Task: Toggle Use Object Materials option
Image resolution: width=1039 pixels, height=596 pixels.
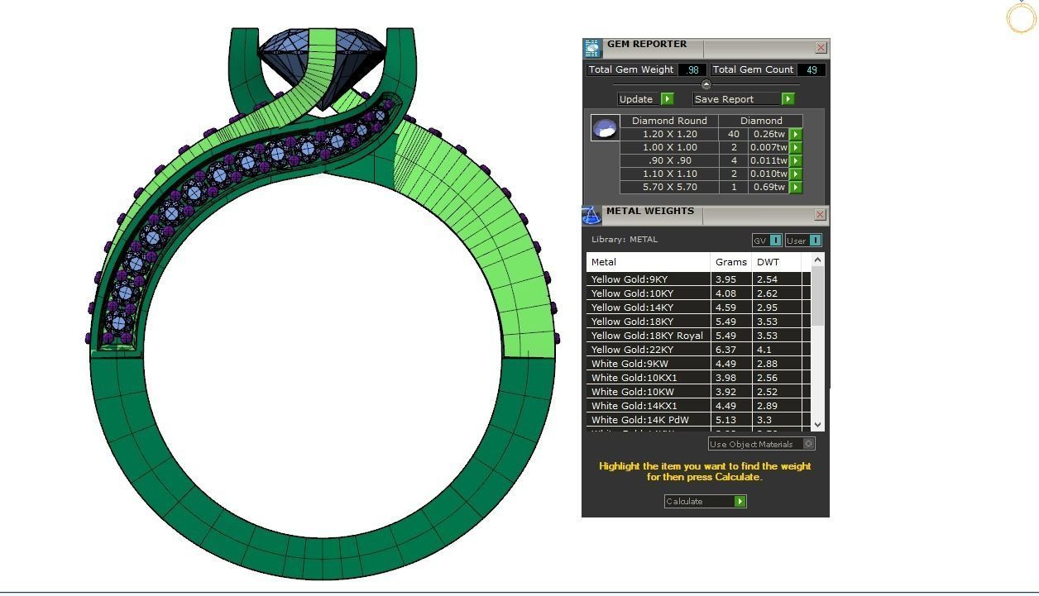Action: [809, 444]
